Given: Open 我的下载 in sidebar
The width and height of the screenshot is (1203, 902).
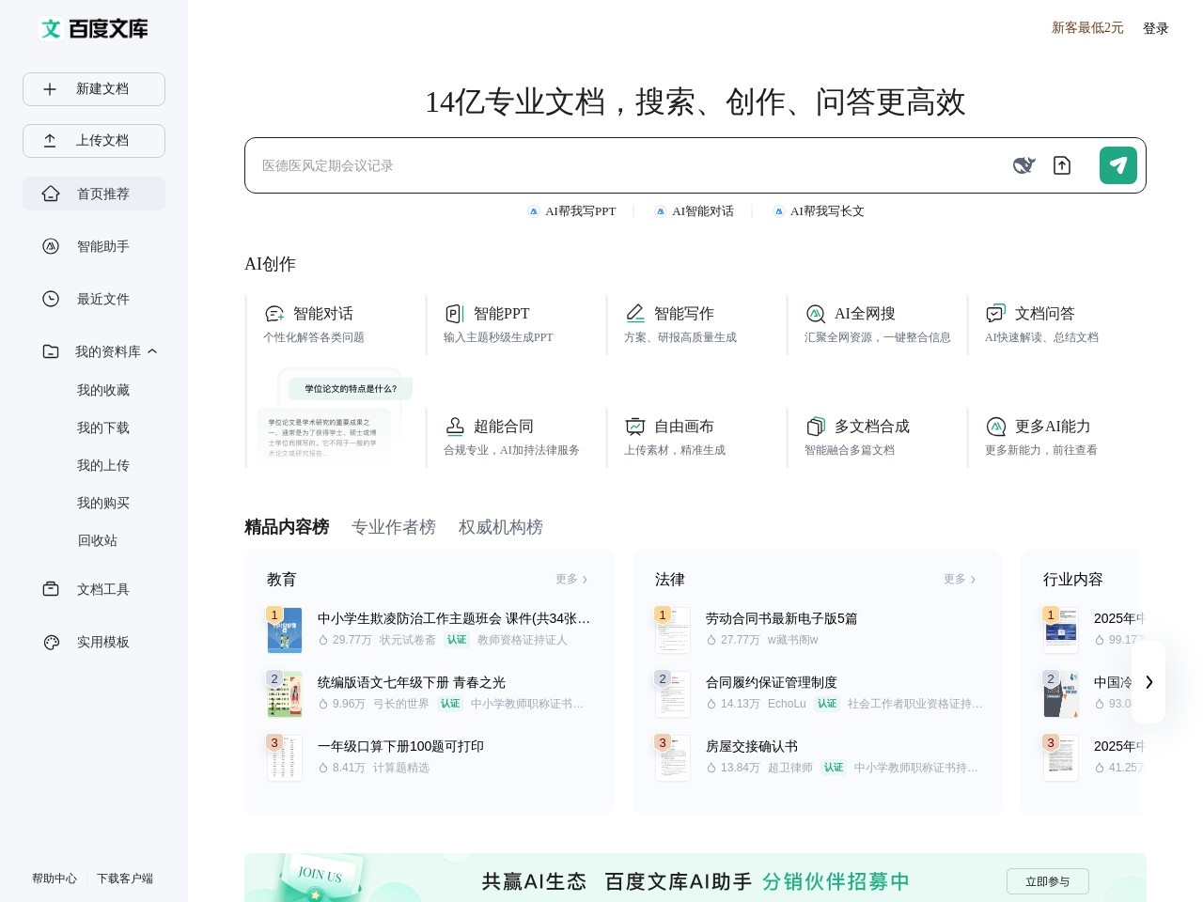Looking at the screenshot, I should (103, 428).
